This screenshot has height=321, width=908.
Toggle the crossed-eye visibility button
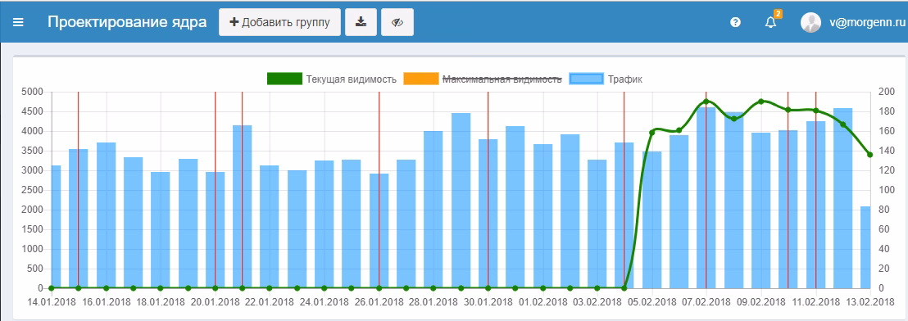397,23
